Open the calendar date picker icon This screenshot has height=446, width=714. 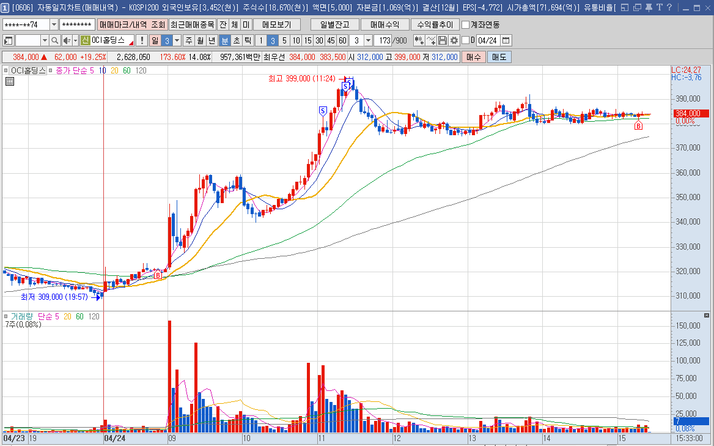click(506, 40)
